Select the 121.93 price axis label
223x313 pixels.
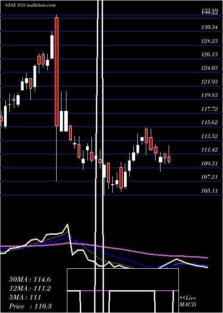(210, 82)
